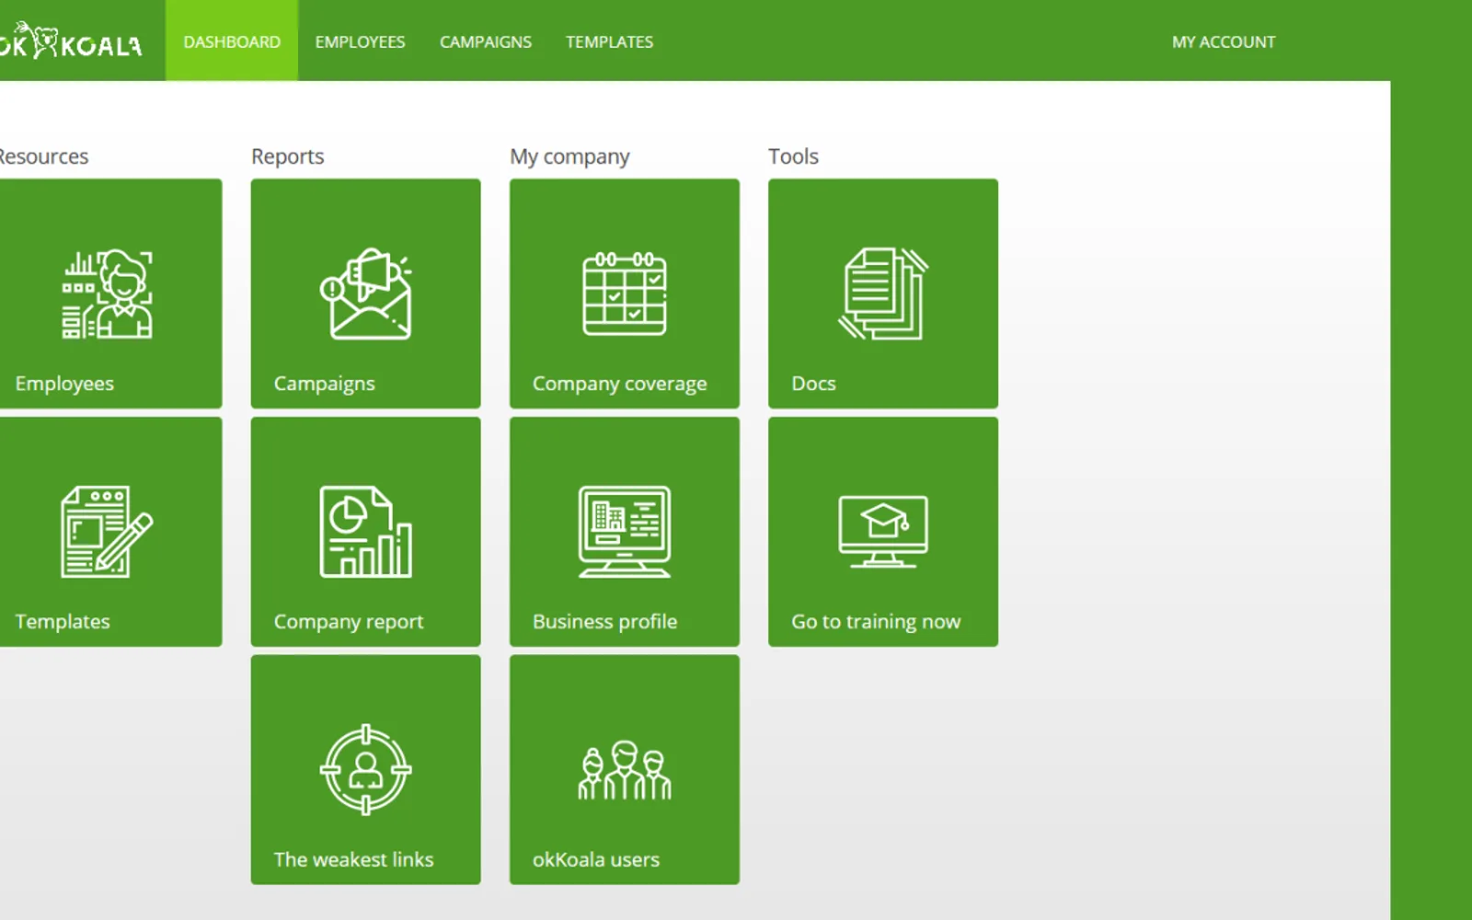Click the 'My company' section heading
Viewport: 1472px width, 920px height.
pyautogui.click(x=569, y=156)
